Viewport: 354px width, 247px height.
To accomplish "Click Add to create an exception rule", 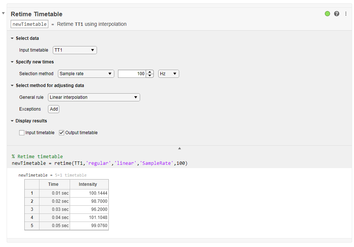I will tap(53, 109).
